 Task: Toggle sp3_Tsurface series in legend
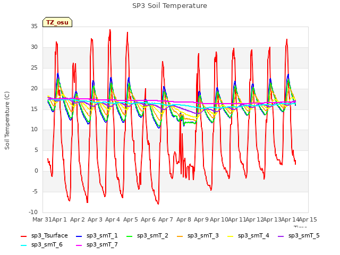45,236
